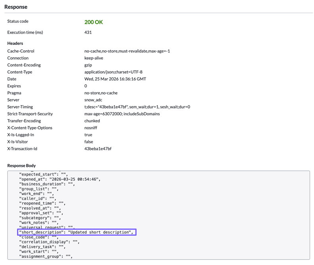Click the Content-Type header name
The image size is (314, 265).
[x=19, y=72]
